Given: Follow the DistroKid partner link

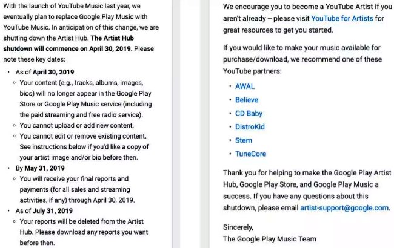Looking at the screenshot, I should coord(250,127).
